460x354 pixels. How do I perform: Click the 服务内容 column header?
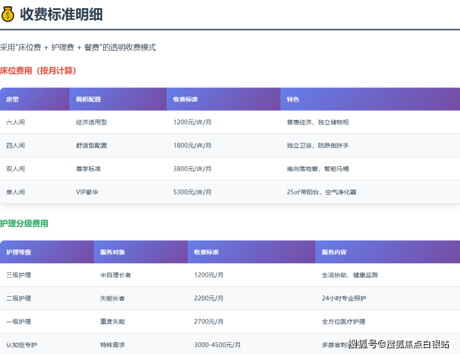click(334, 253)
